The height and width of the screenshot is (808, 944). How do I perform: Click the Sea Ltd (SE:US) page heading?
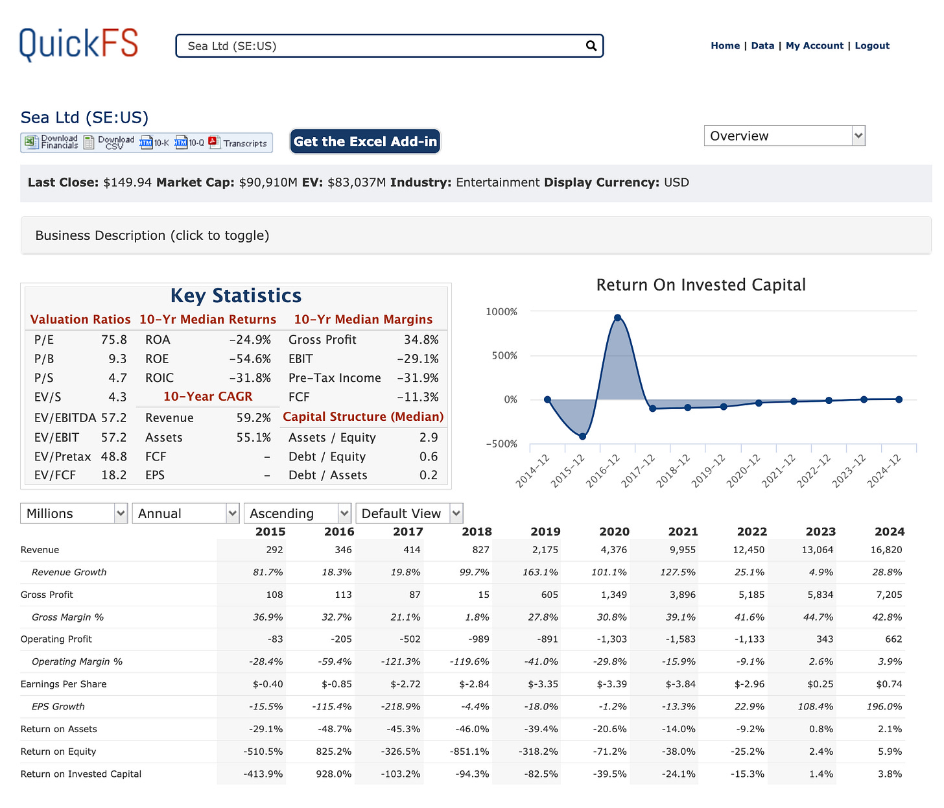click(84, 117)
